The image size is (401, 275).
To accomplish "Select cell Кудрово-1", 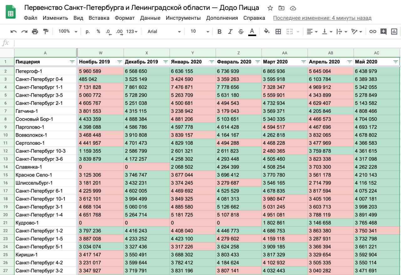I will [45, 223].
